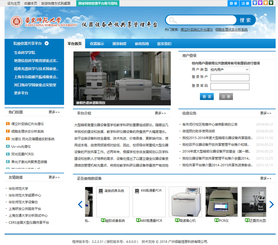Focus the 登录账户 input field
The height and width of the screenshot is (245, 278).
pos(230,77)
